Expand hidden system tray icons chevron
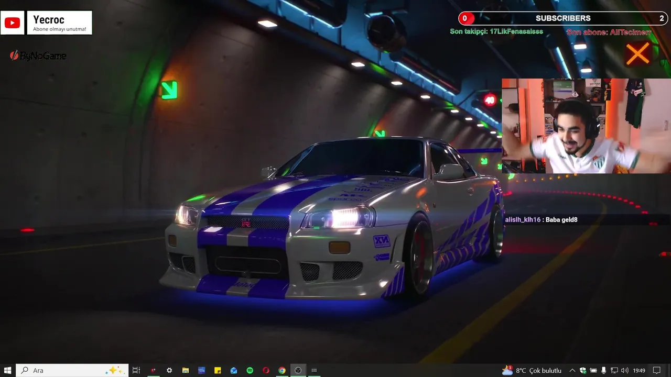671x377 pixels. point(572,370)
